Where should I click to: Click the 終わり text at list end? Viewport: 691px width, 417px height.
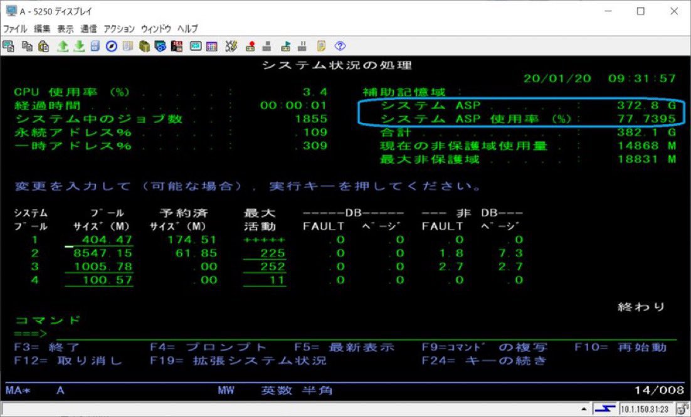[641, 307]
